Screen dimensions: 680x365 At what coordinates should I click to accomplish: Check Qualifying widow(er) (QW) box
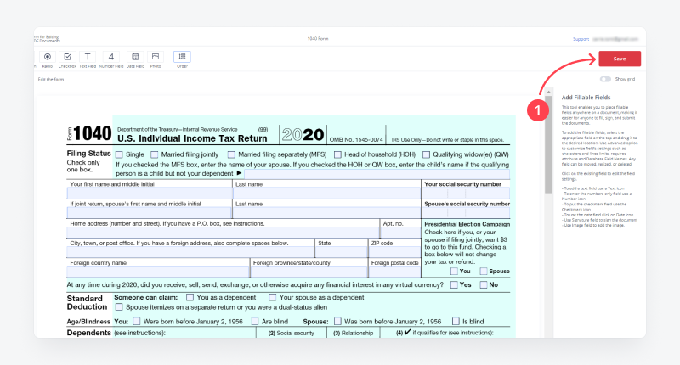coord(427,154)
